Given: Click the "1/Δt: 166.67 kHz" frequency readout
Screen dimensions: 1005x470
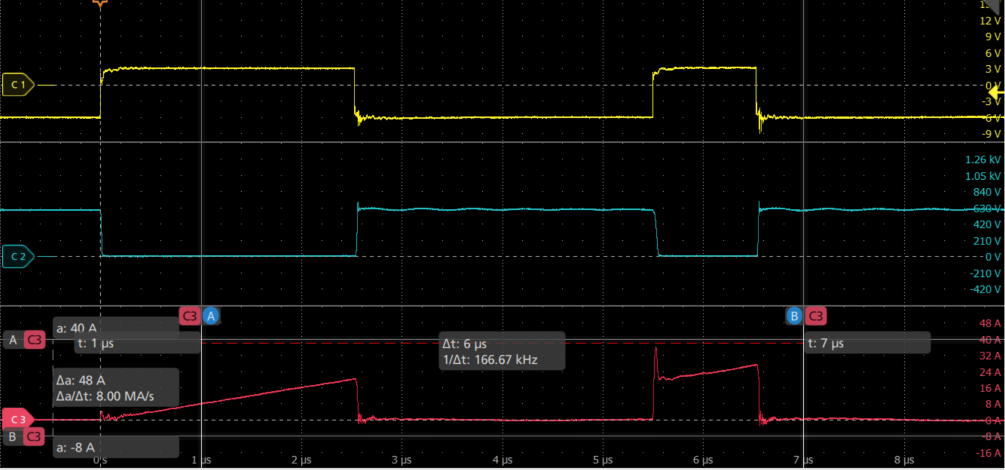Looking at the screenshot, I should pyautogui.click(x=490, y=360).
